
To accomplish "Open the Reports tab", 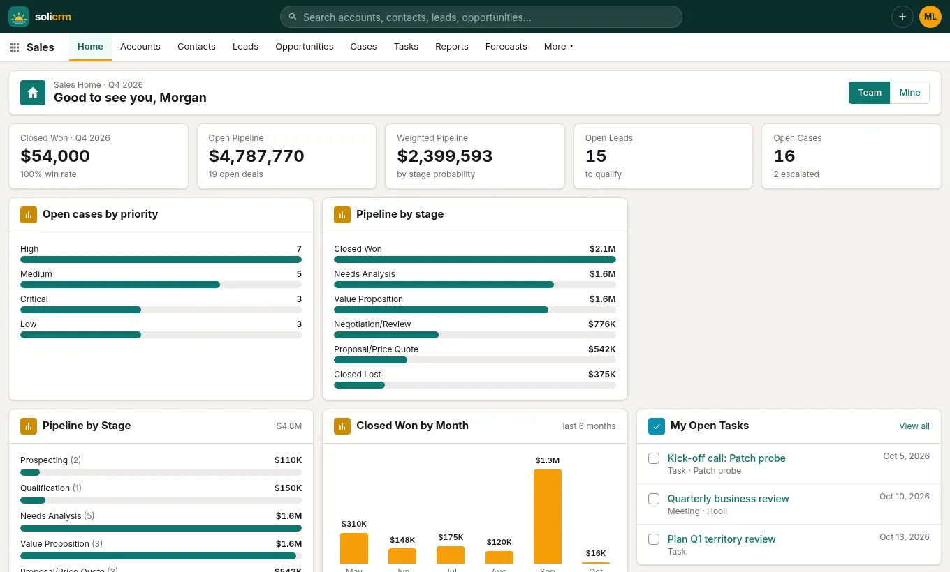I will [x=452, y=47].
